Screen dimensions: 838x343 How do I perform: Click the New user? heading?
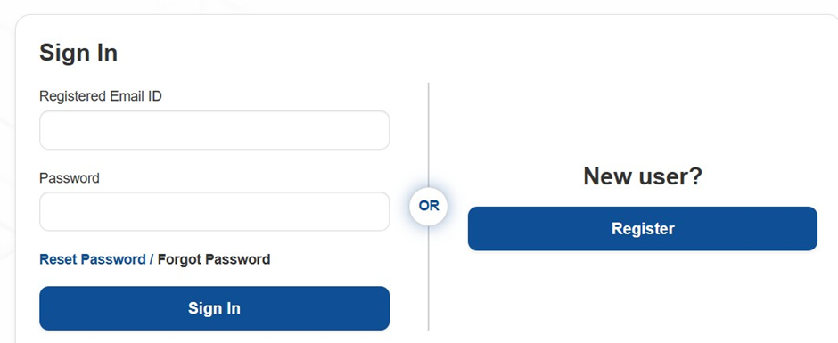point(643,176)
